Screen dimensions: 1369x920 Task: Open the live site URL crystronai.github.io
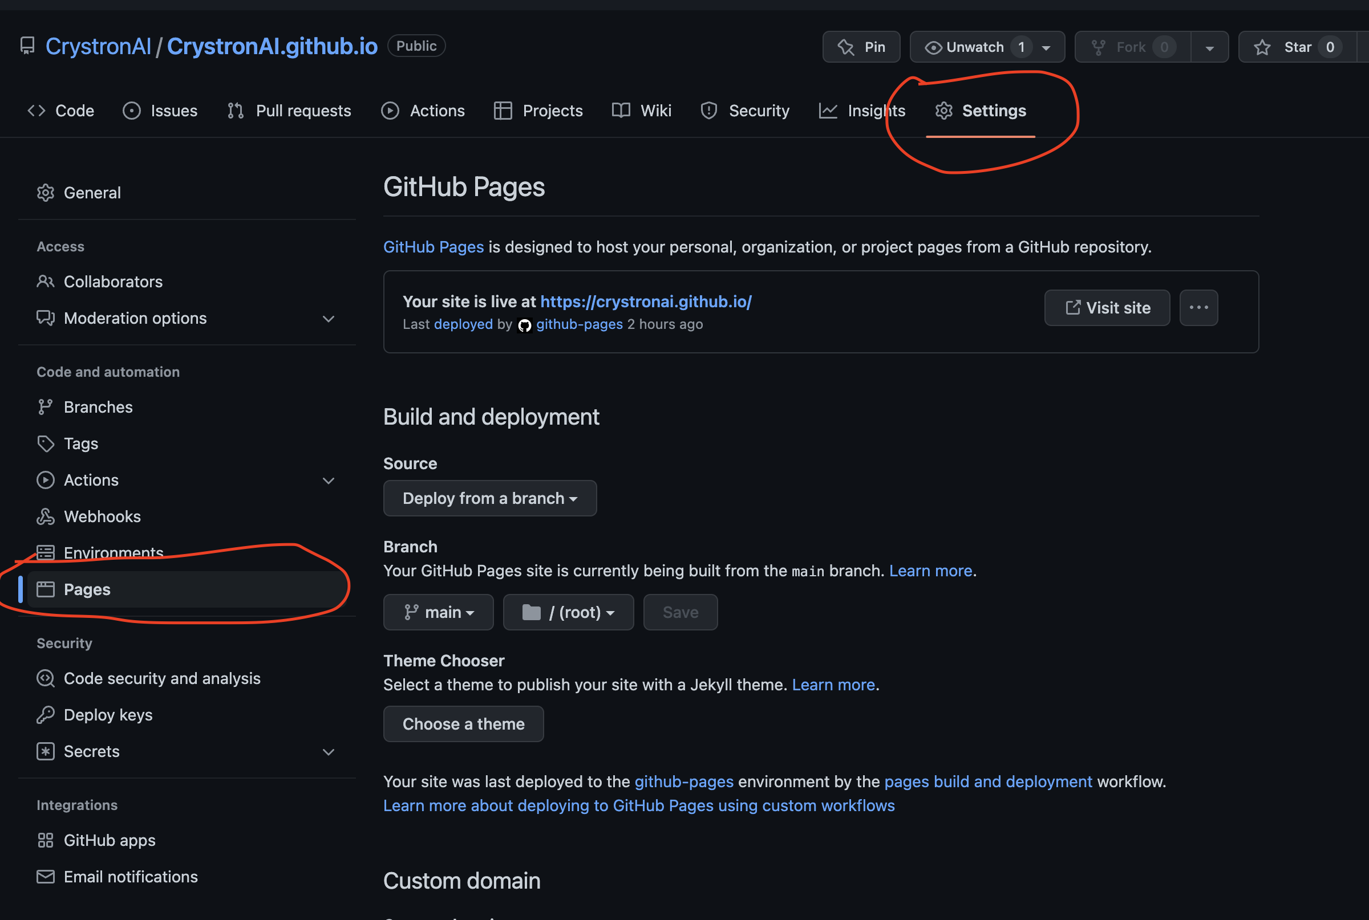tap(646, 302)
